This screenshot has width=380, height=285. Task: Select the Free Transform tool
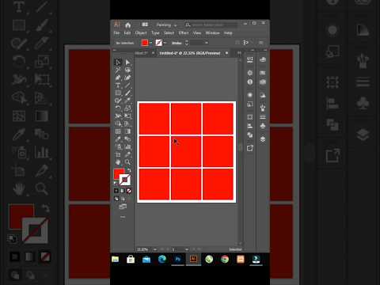click(x=127, y=116)
